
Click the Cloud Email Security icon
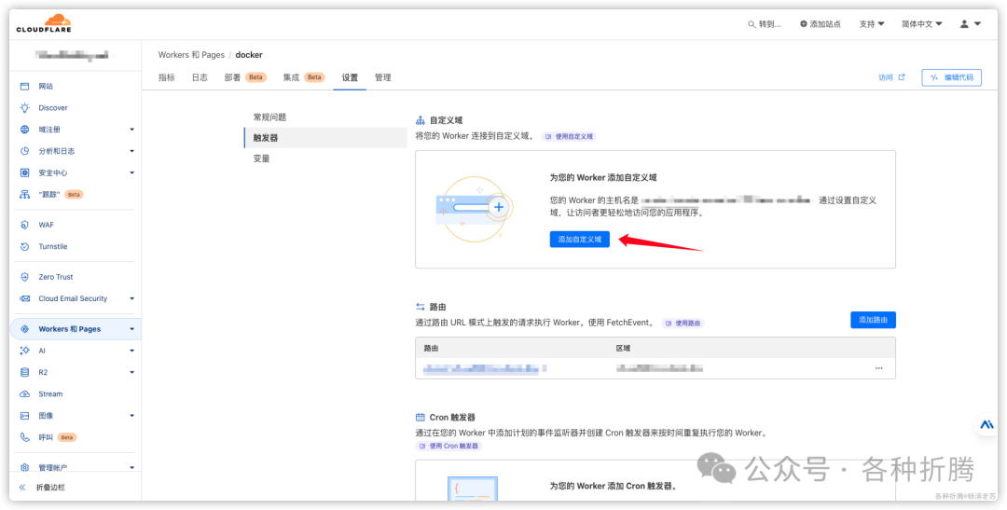[25, 298]
